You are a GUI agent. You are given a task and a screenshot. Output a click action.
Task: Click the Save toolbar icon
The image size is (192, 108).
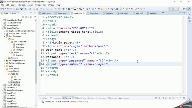14,9
